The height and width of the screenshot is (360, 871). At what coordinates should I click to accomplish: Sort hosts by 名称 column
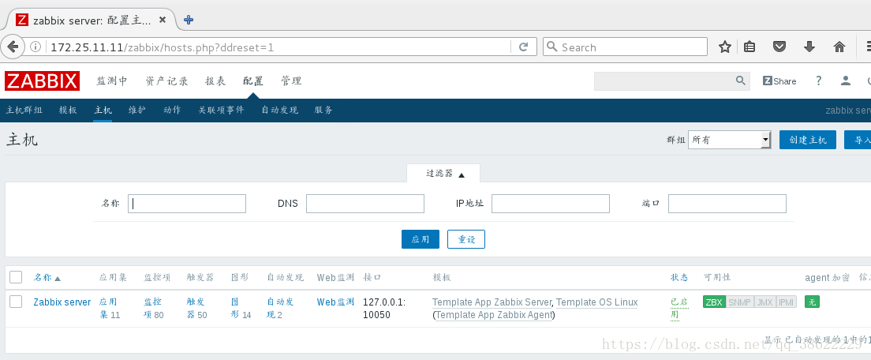pos(47,277)
